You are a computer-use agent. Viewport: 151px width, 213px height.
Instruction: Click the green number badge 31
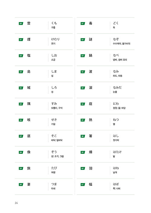coord(83,24)
